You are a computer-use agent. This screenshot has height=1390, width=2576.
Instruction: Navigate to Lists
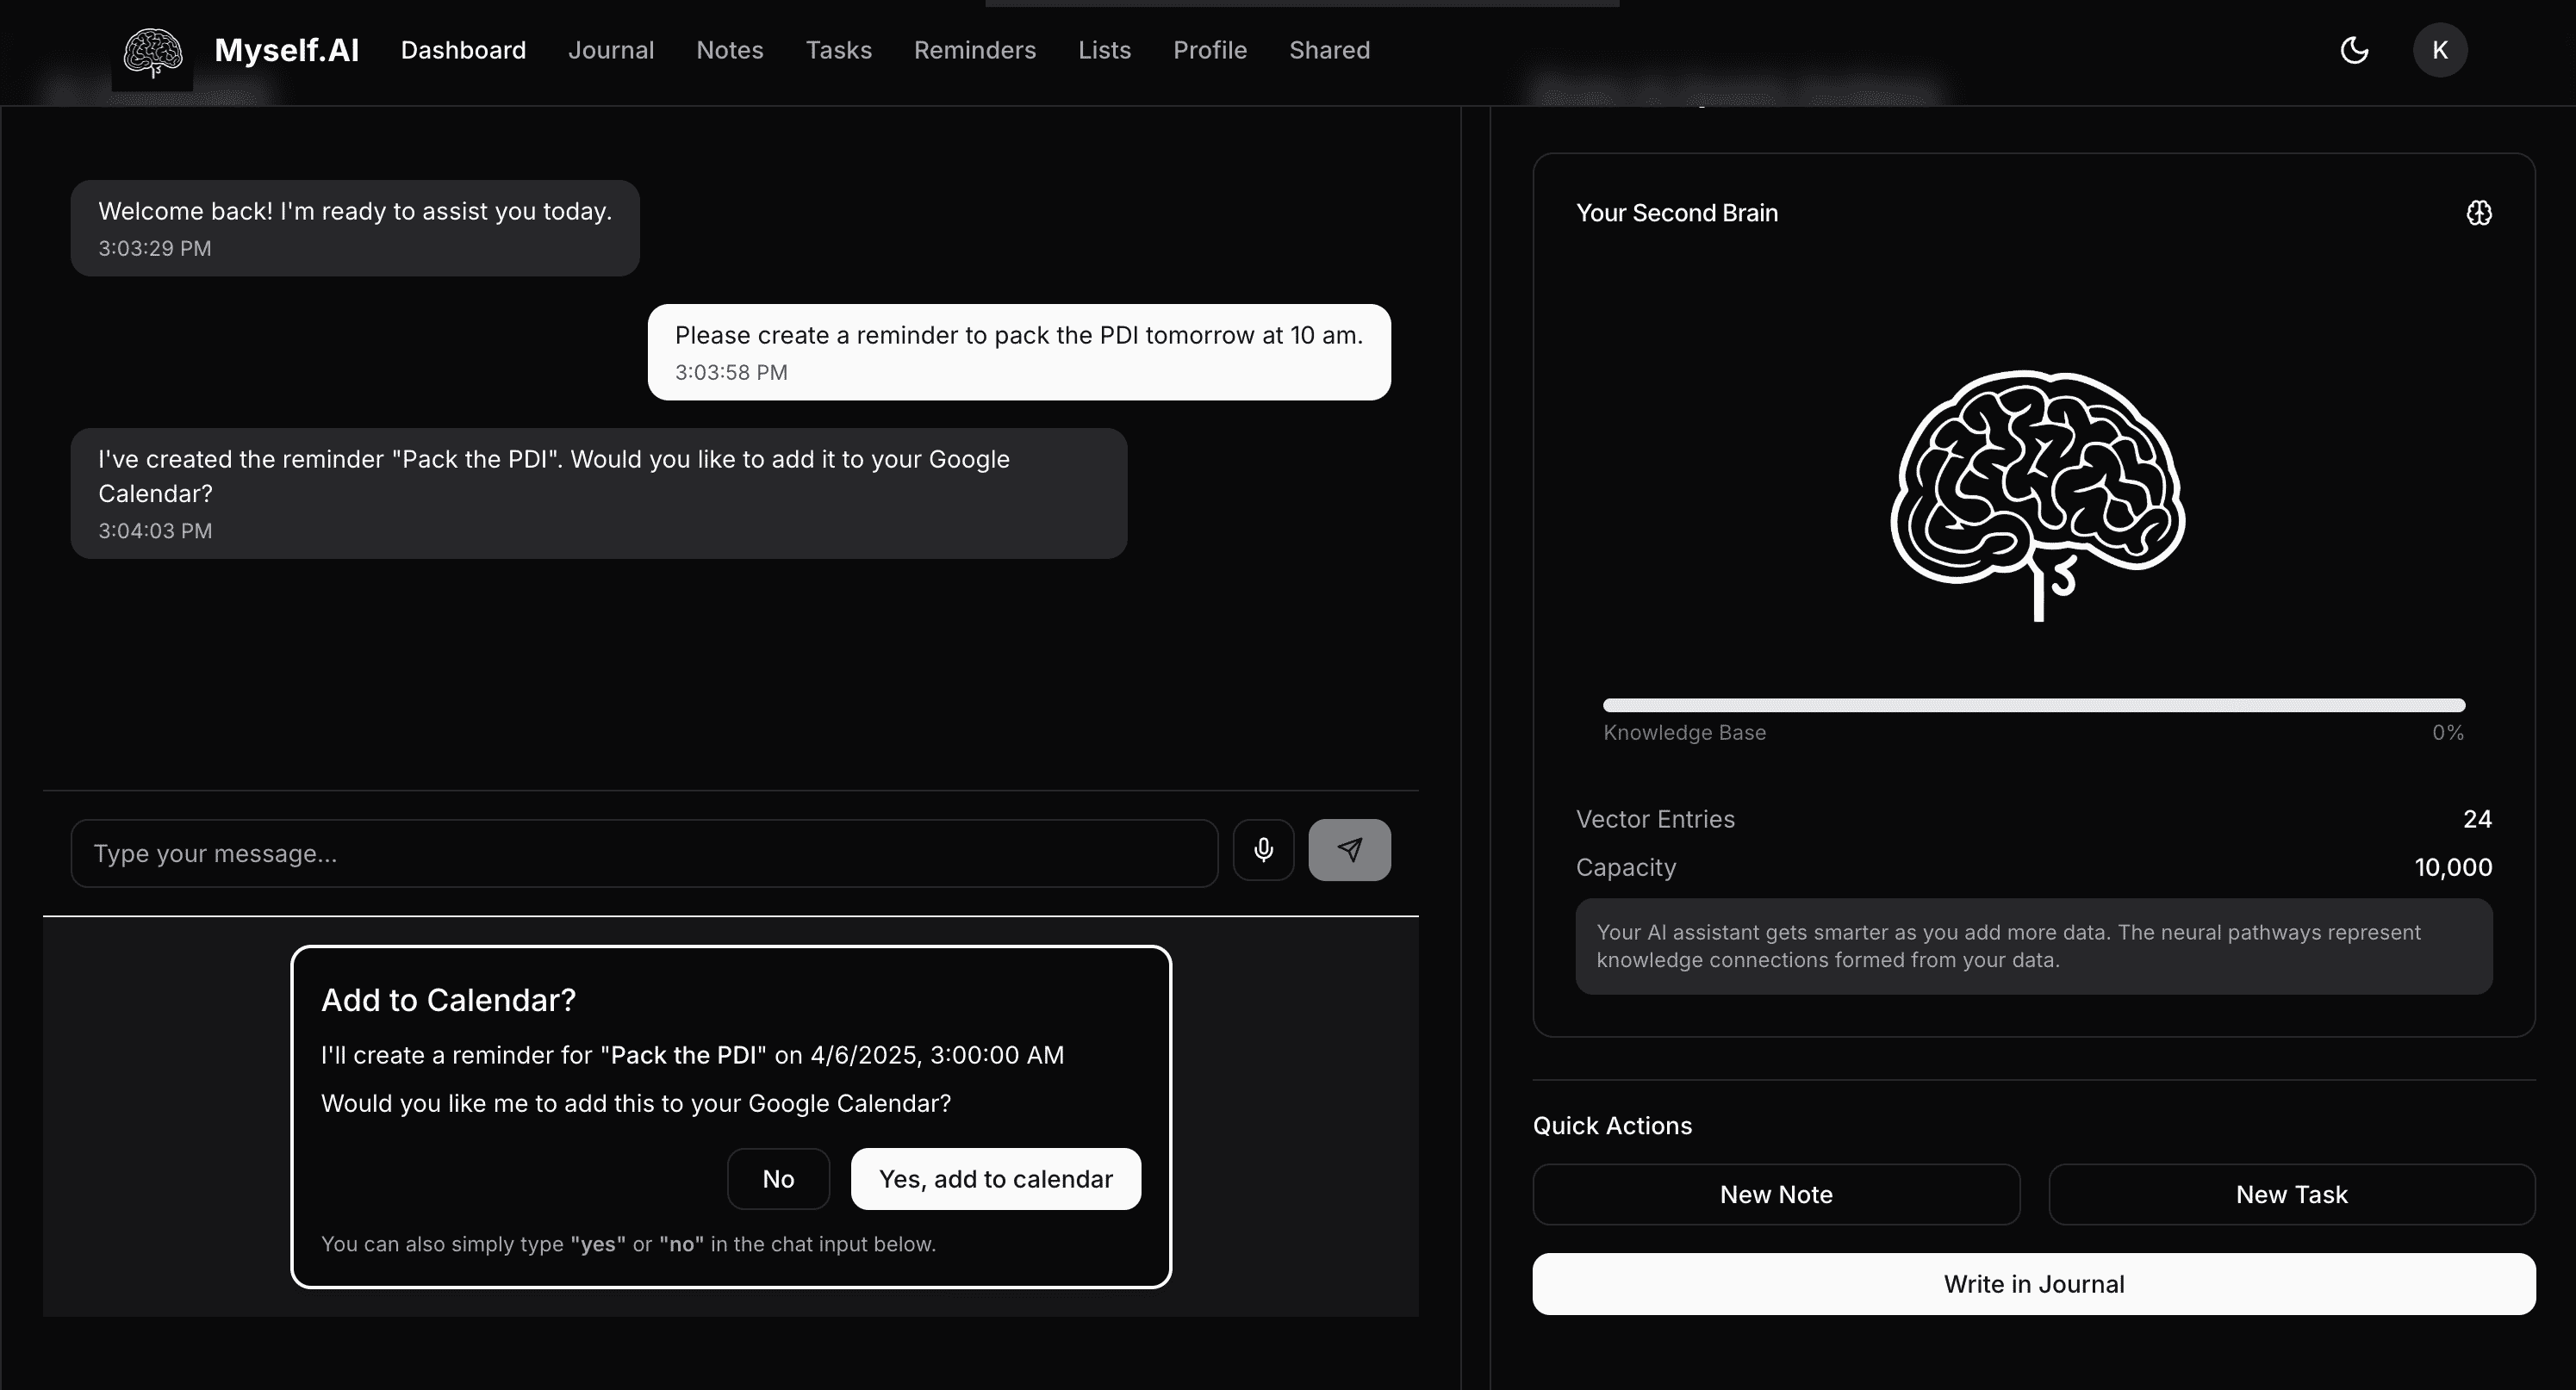pyautogui.click(x=1105, y=50)
